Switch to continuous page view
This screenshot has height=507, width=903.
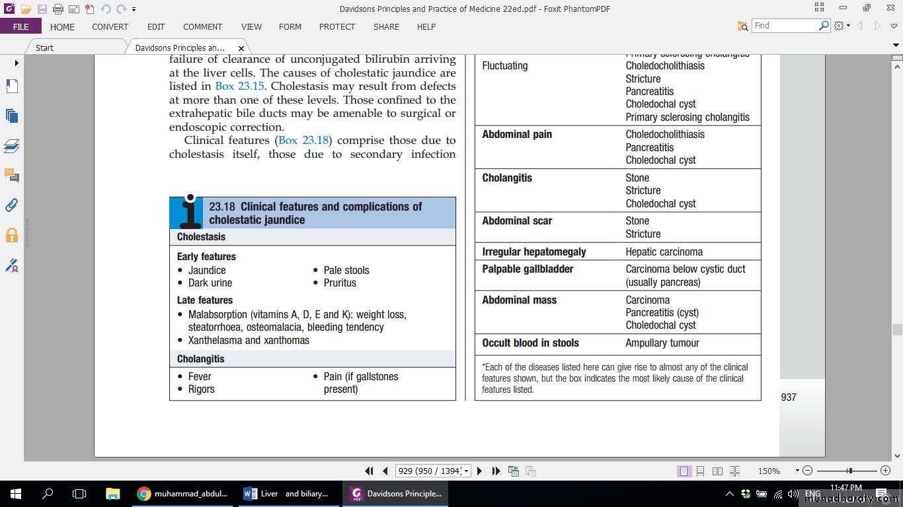click(701, 471)
